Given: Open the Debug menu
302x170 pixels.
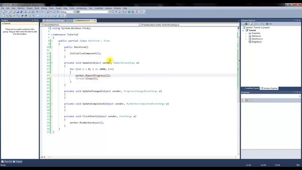Looking at the screenshot, I should pyautogui.click(x=44, y=8).
